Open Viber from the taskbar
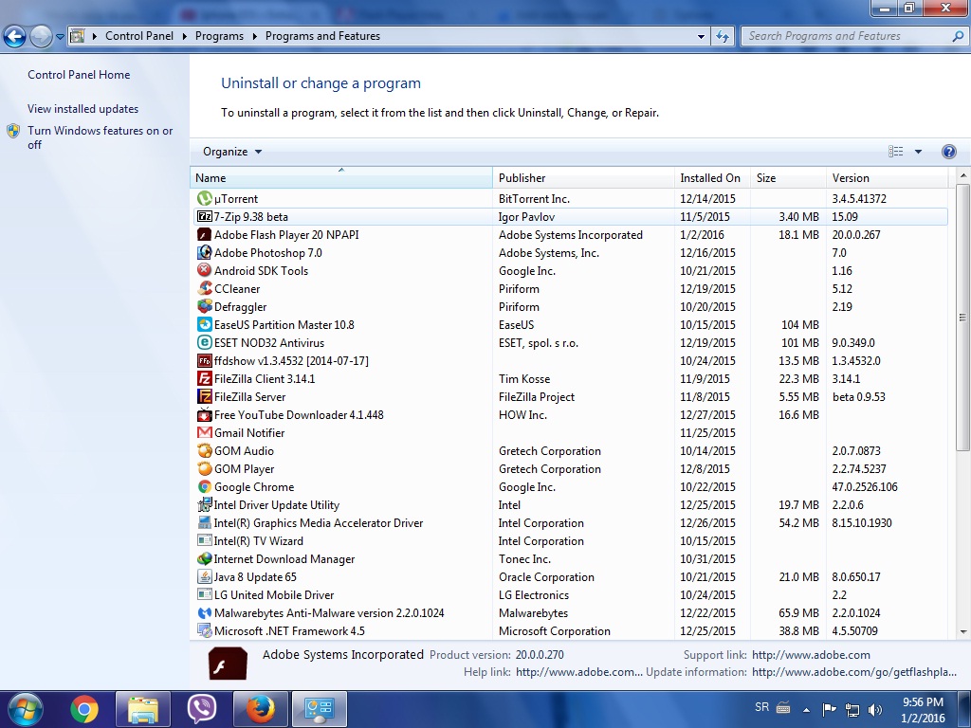Viewport: 971px width, 728px height. (202, 709)
